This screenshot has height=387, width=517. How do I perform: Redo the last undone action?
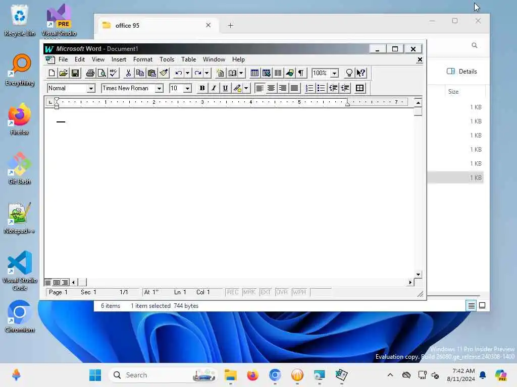pyautogui.click(x=198, y=73)
